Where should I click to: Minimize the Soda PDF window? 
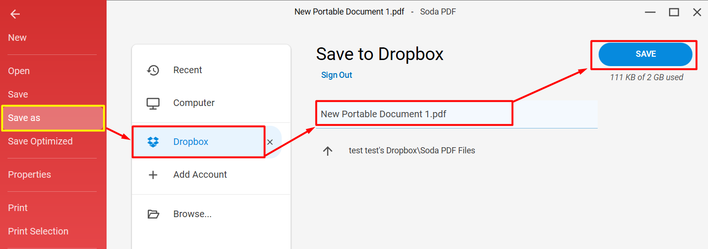point(650,13)
